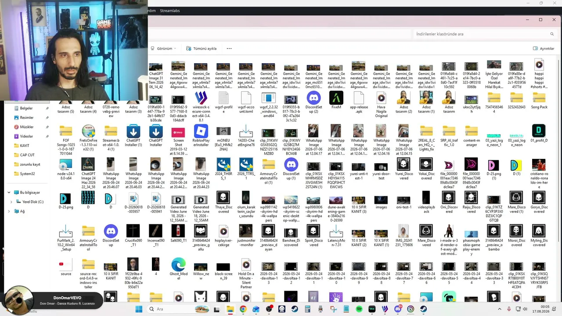
Task: Click the Windows Start button
Action: [x=139, y=309]
